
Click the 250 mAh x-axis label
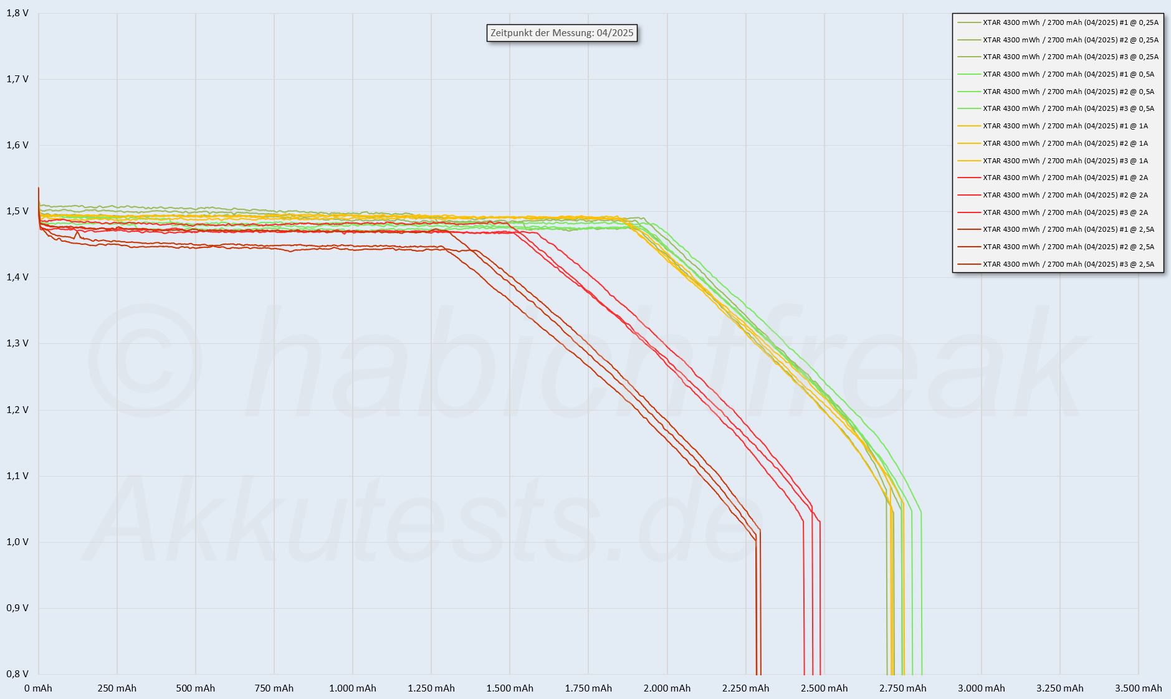(117, 688)
